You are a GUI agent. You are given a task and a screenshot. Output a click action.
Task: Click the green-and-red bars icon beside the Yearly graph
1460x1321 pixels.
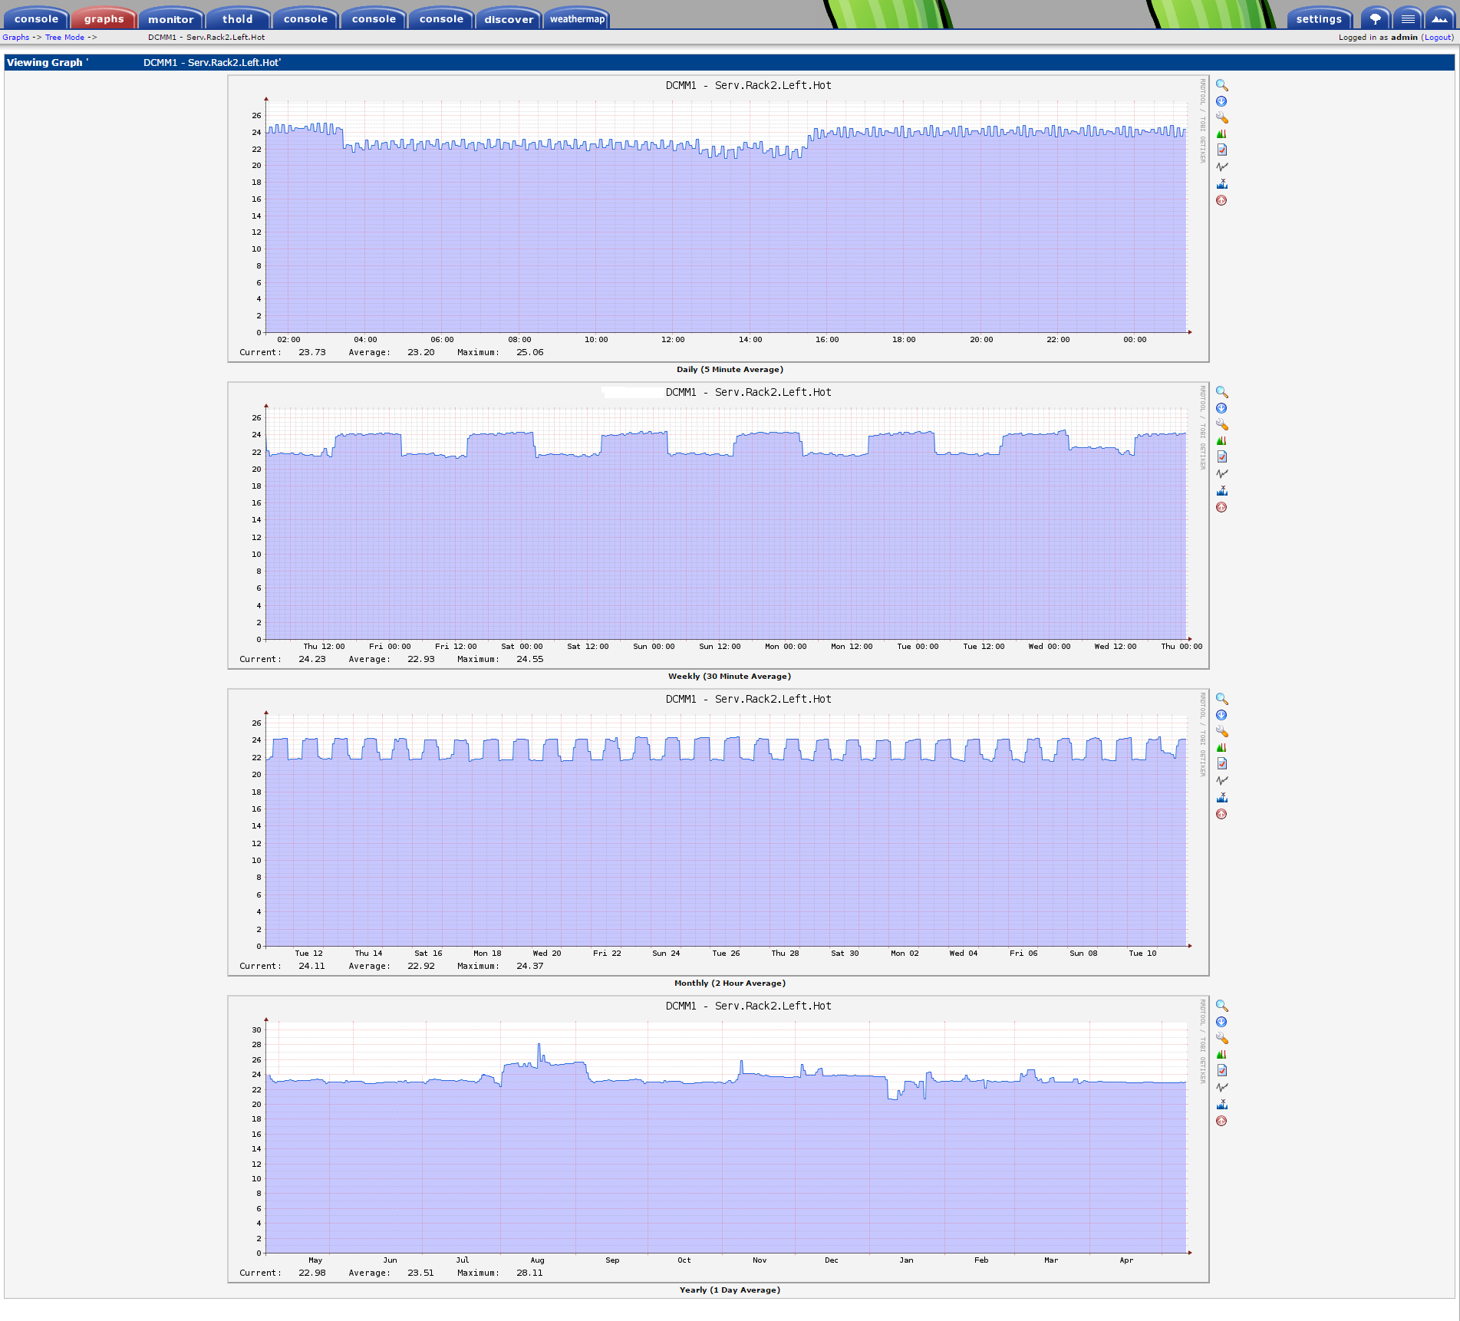click(x=1221, y=1055)
